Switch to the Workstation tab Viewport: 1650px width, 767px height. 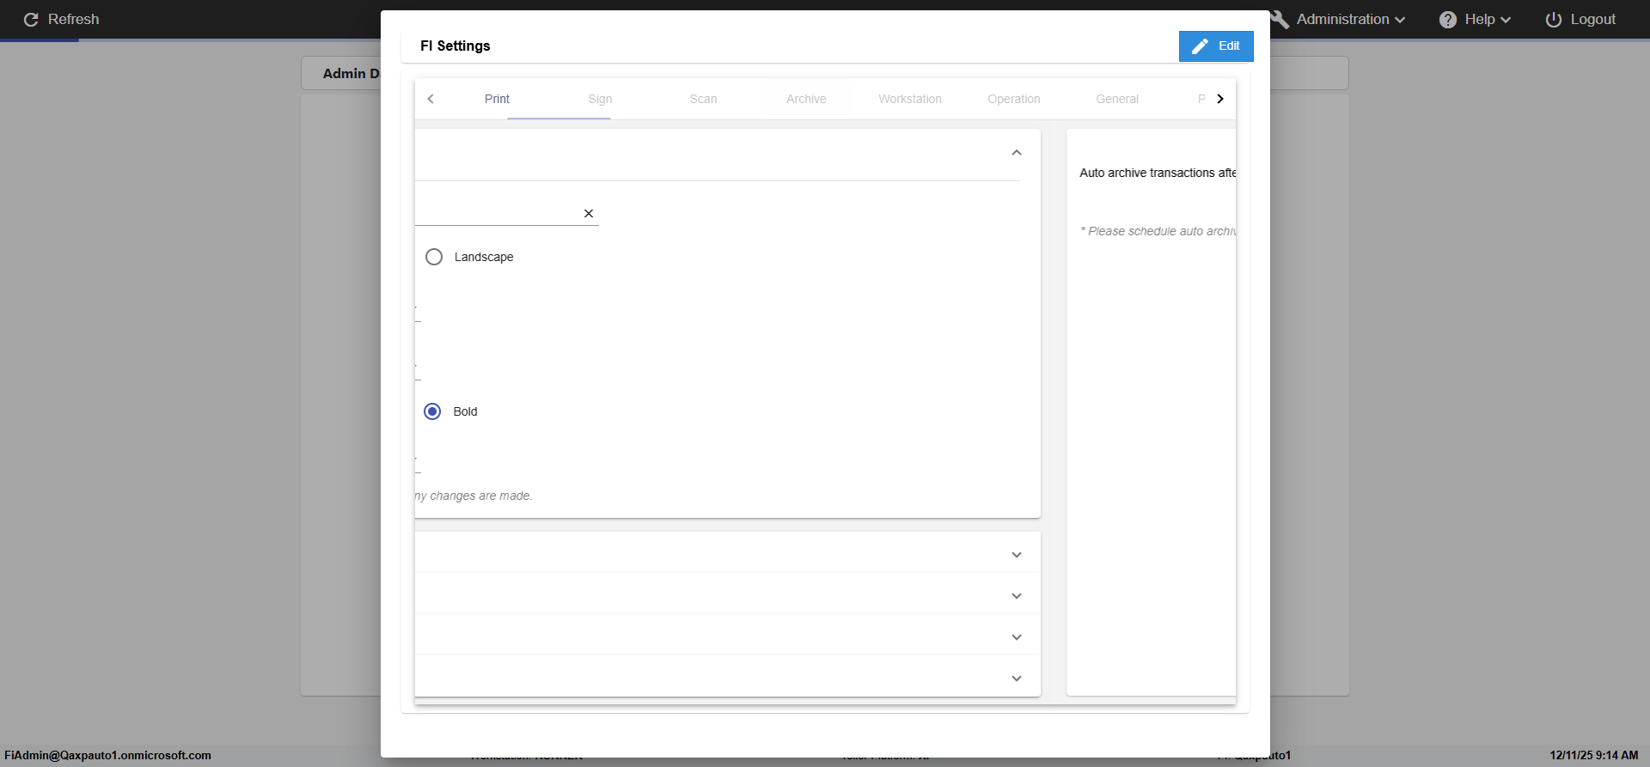pyautogui.click(x=910, y=99)
